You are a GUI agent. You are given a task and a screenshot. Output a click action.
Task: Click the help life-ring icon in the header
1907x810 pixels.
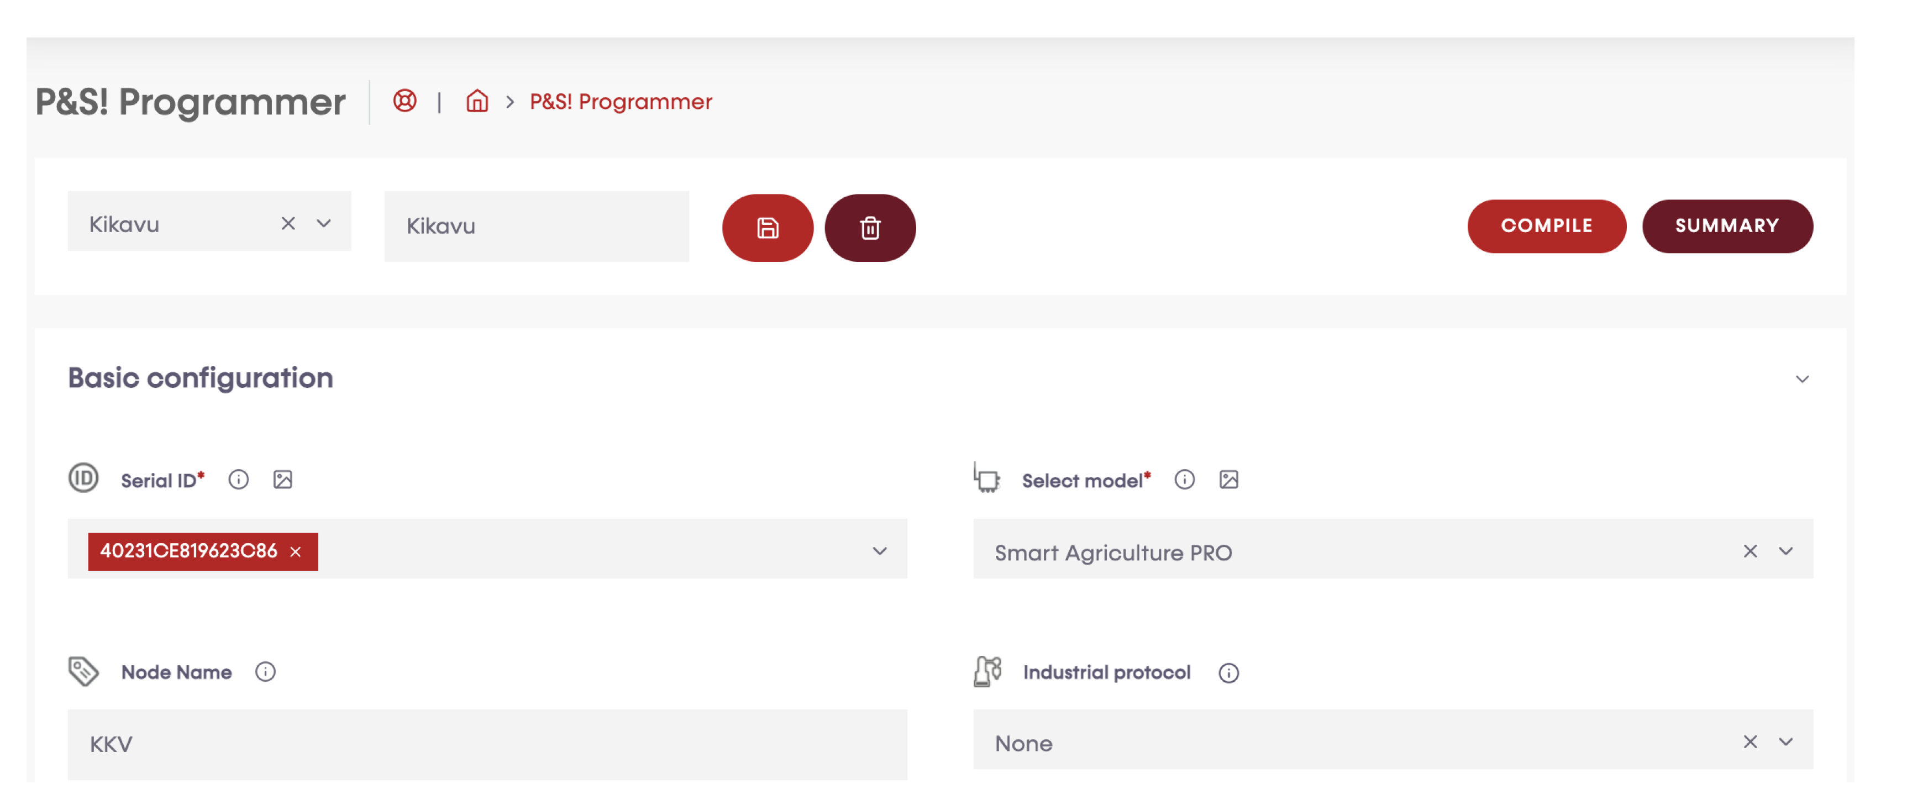(404, 102)
